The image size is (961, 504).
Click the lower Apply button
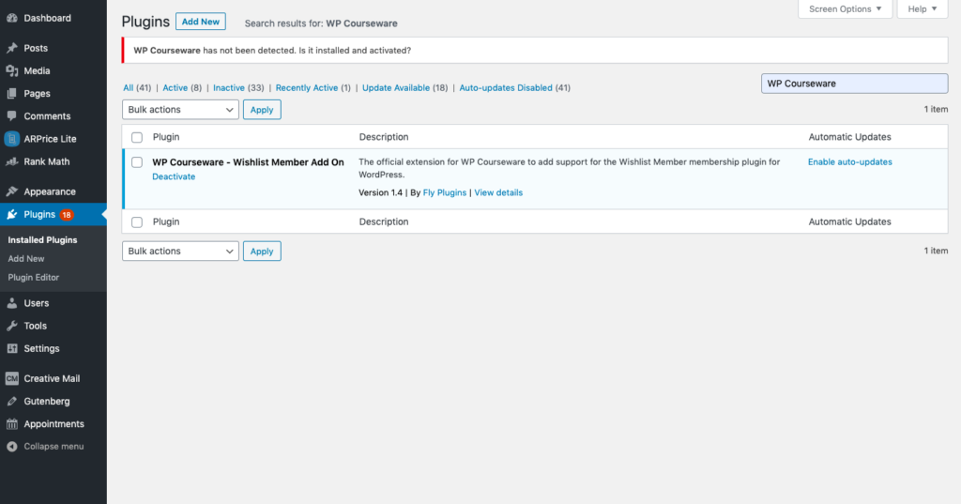262,251
